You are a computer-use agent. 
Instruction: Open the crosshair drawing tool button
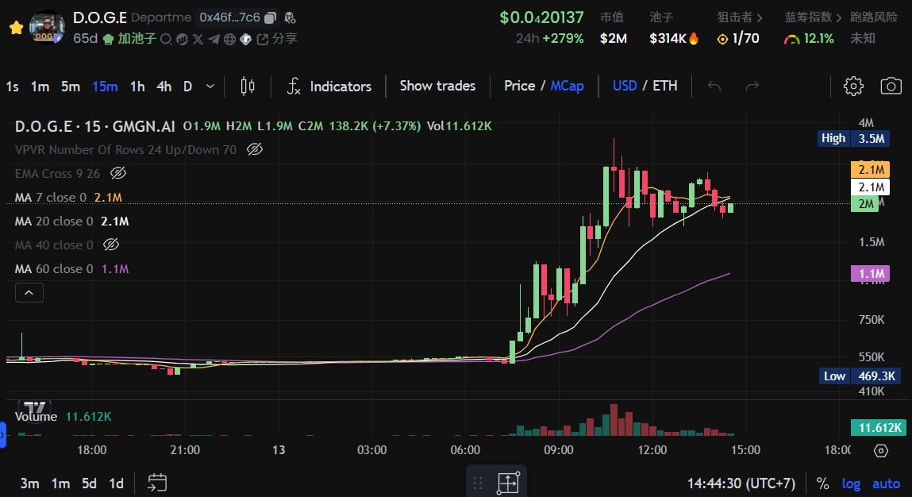point(507,483)
